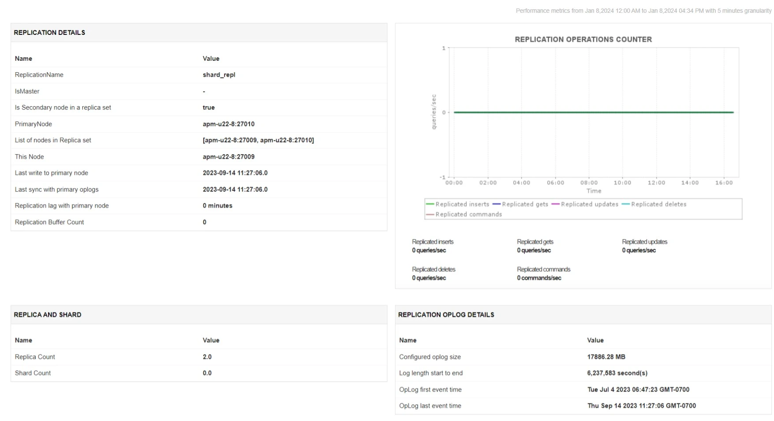The height and width of the screenshot is (421, 774).
Task: Click the Replication lag value 0 minutes
Action: click(217, 205)
